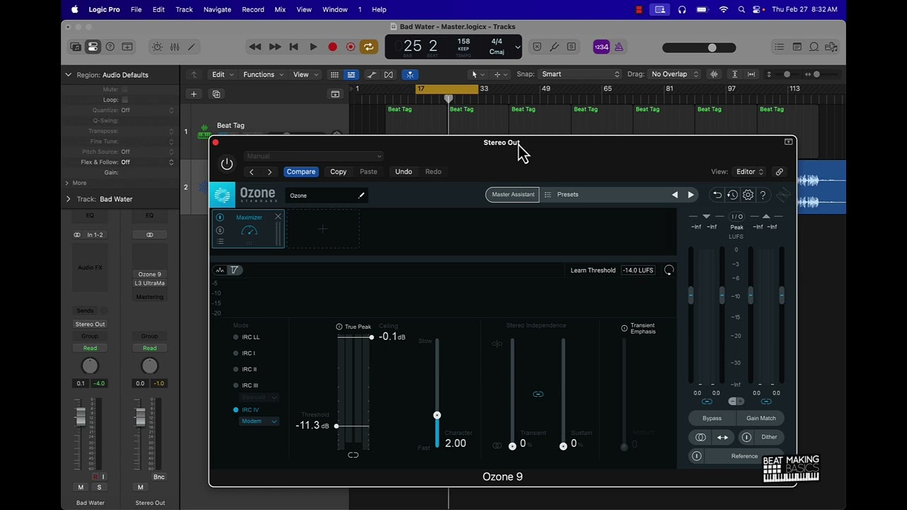The width and height of the screenshot is (907, 510).
Task: Toggle metronome click icon
Action: click(619, 47)
